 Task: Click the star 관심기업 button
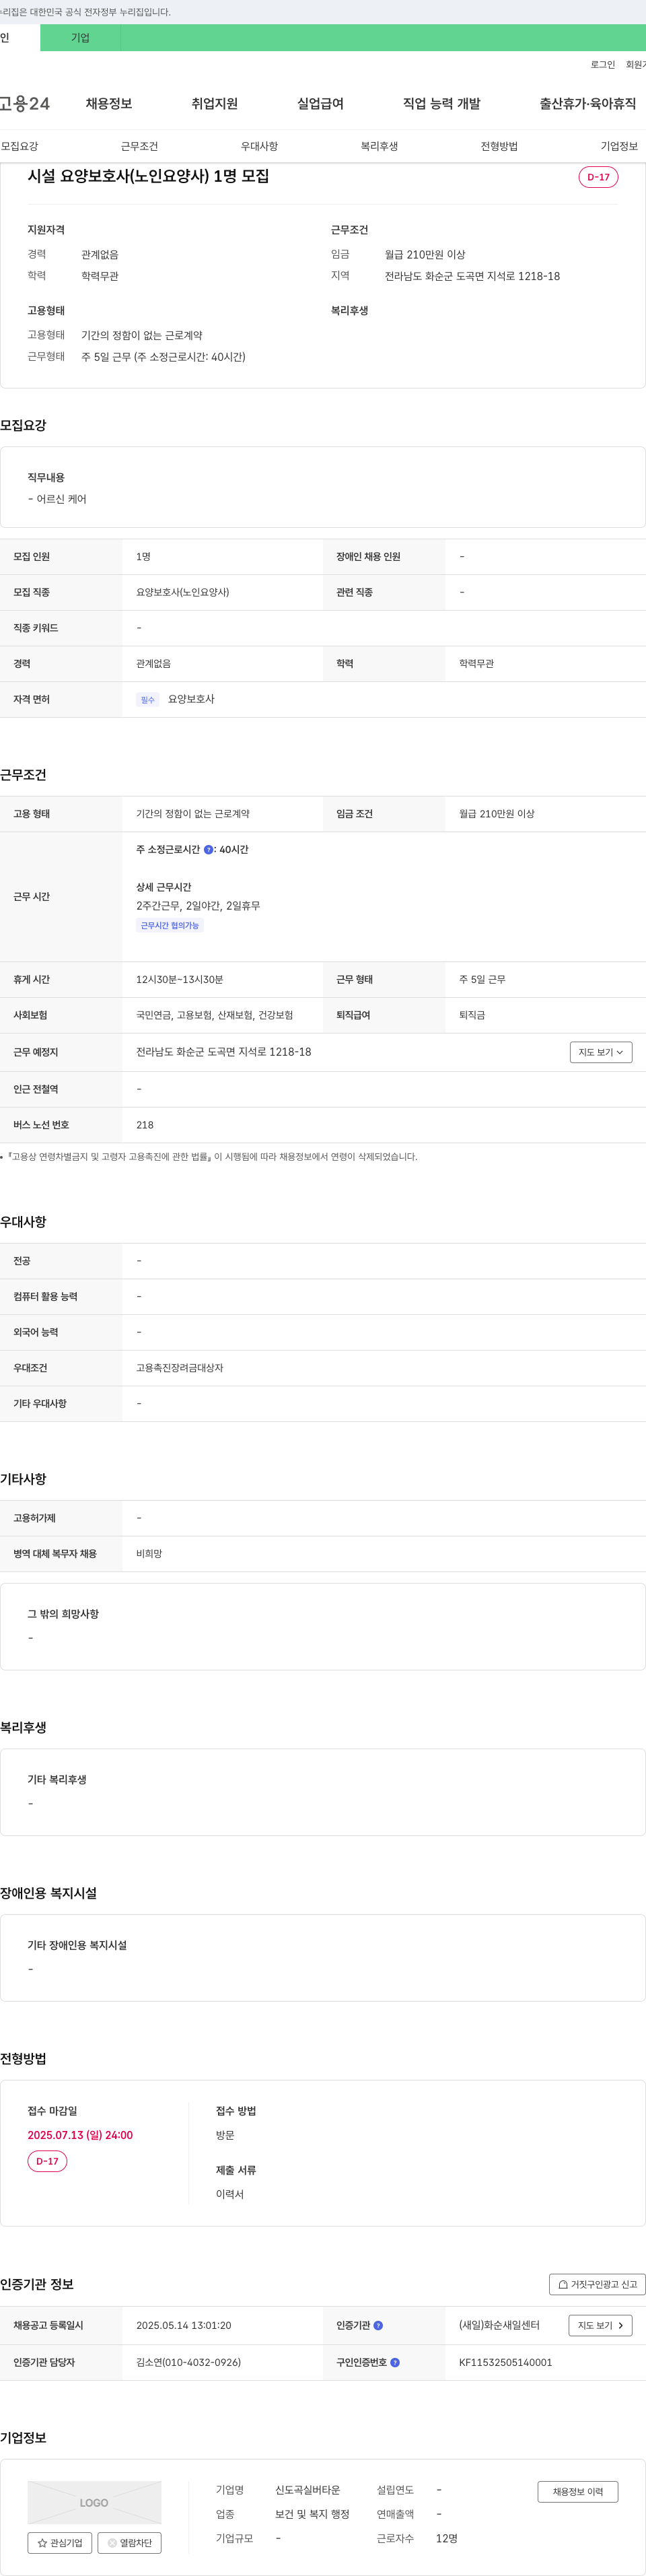[x=60, y=2542]
